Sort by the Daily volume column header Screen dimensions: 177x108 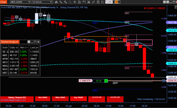click(14, 47)
